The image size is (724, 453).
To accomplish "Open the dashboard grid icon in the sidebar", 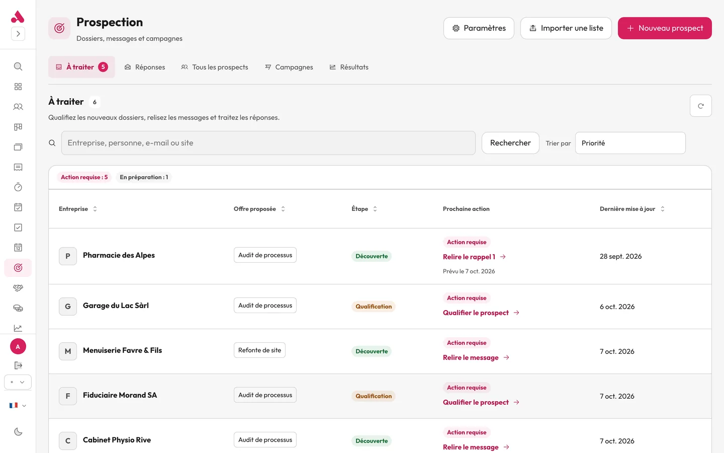I will click(x=18, y=87).
